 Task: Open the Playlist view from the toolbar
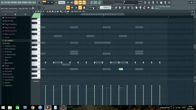click(116, 7)
